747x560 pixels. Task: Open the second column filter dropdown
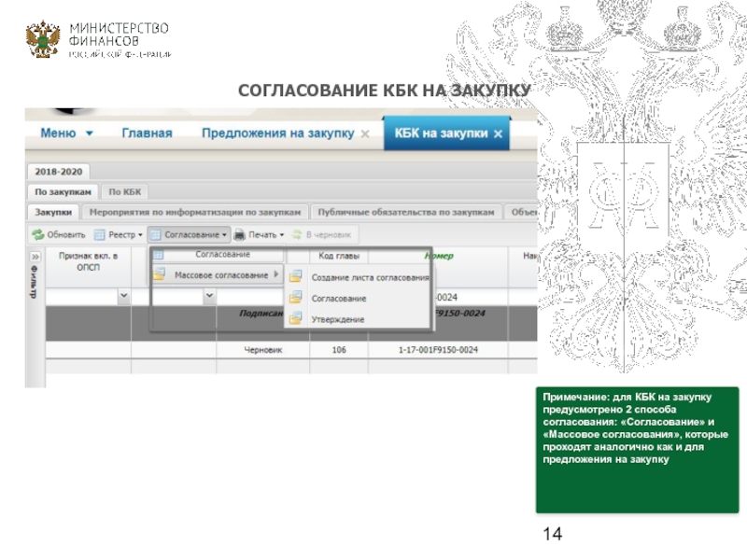click(209, 296)
